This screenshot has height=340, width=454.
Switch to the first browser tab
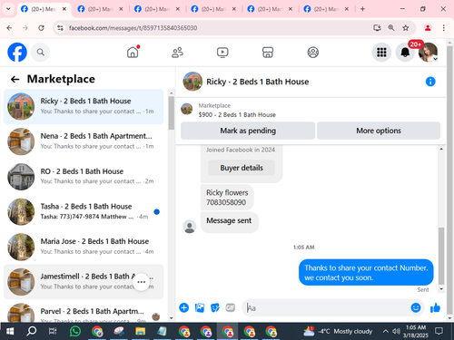[44, 9]
